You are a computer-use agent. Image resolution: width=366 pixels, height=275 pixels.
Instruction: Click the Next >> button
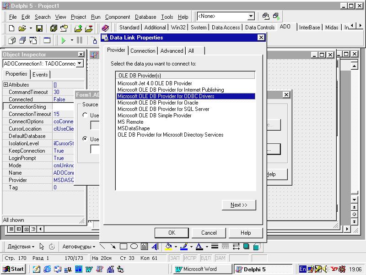(x=239, y=205)
